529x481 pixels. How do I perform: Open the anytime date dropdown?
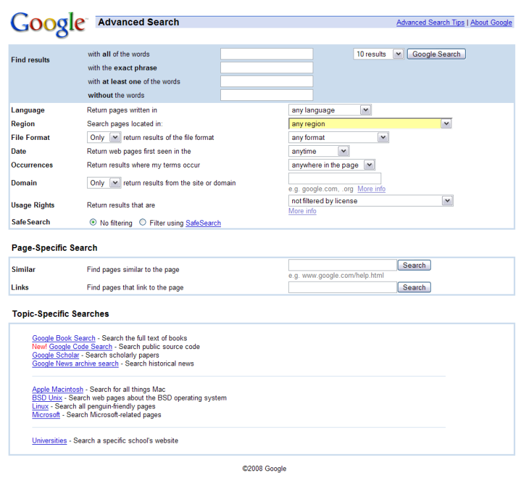319,151
